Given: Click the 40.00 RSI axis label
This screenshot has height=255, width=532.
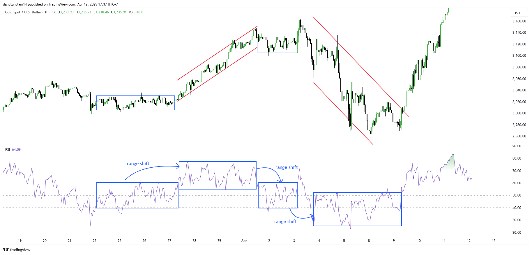Looking at the screenshot, I should click(517, 208).
